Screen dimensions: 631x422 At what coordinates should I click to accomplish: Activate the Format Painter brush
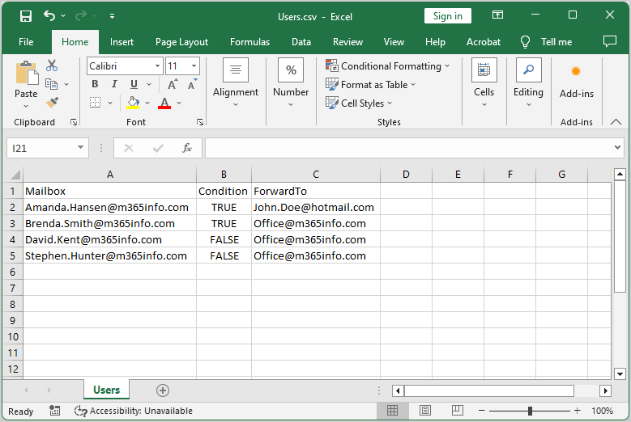point(52,103)
